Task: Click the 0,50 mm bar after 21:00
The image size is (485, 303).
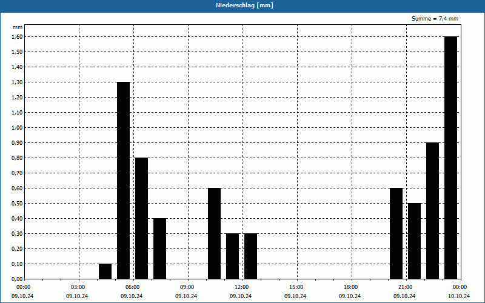Action: point(415,241)
